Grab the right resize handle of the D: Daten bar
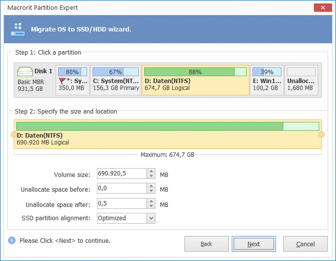The height and width of the screenshot is (261, 336). pos(321,135)
